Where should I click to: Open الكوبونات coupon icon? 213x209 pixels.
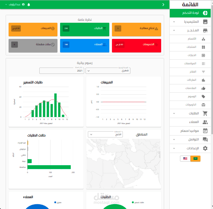tap(203, 105)
